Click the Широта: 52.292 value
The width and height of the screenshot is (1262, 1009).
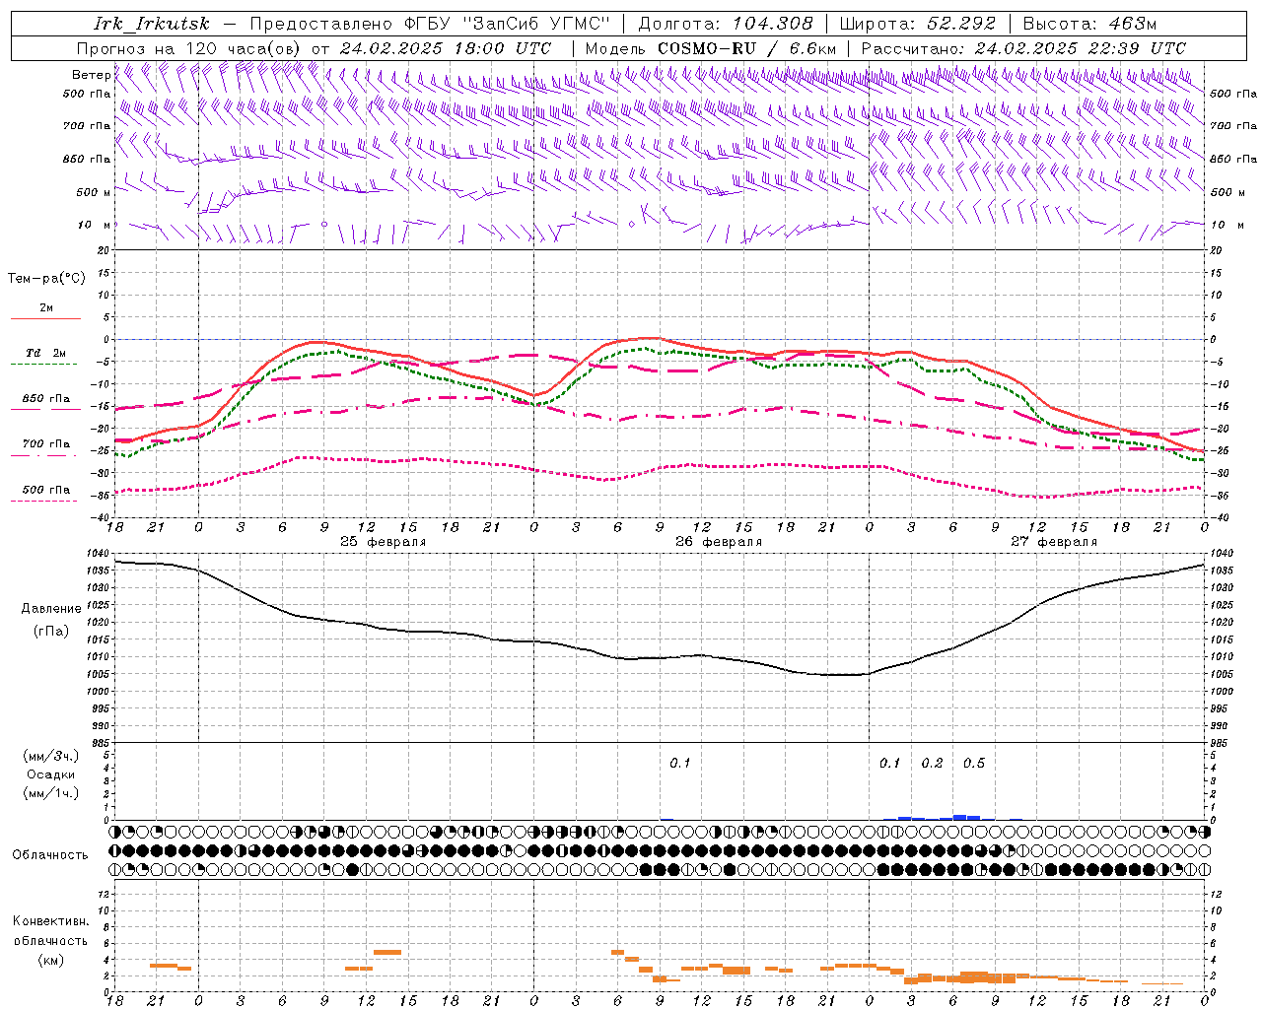918,24
